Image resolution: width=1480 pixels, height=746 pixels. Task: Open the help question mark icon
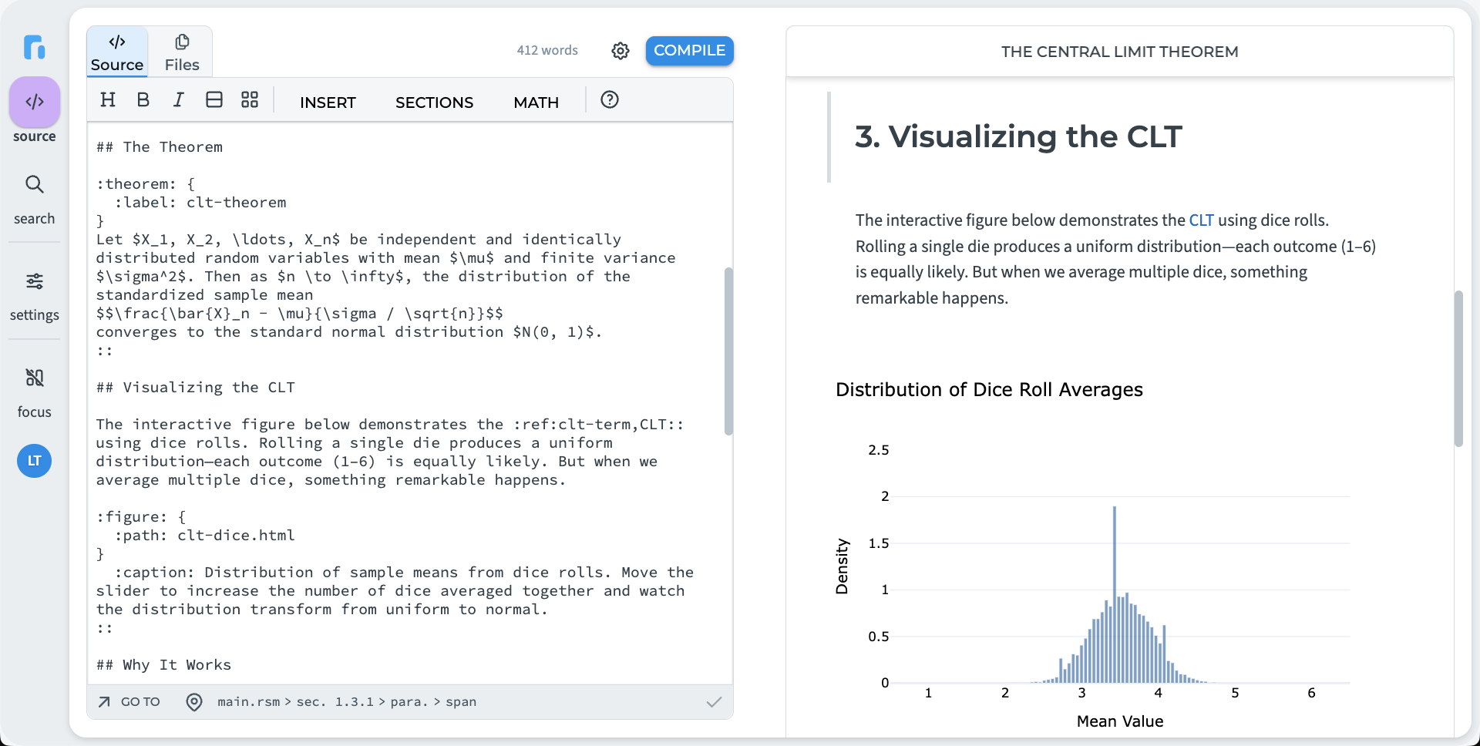tap(610, 100)
